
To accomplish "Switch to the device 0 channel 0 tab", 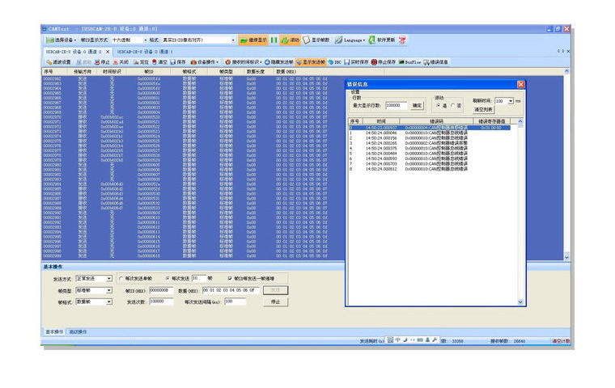I will (x=74, y=52).
